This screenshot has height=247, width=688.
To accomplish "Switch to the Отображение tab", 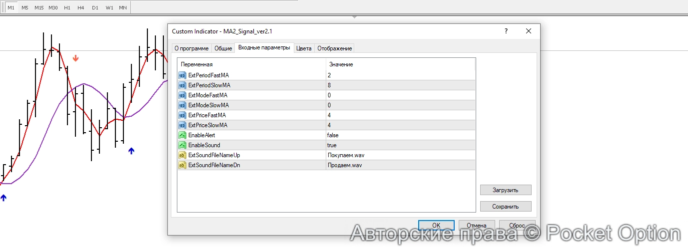I will click(335, 48).
